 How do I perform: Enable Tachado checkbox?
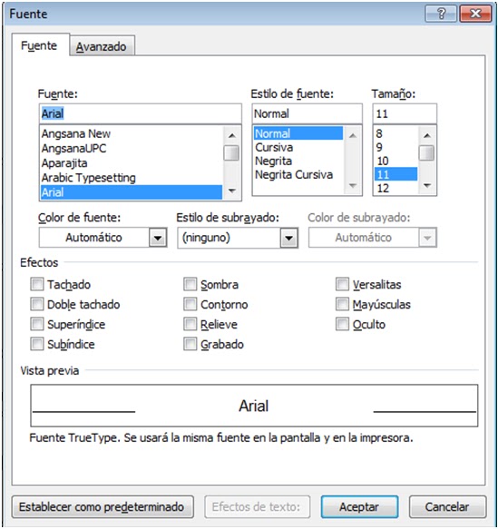37,284
